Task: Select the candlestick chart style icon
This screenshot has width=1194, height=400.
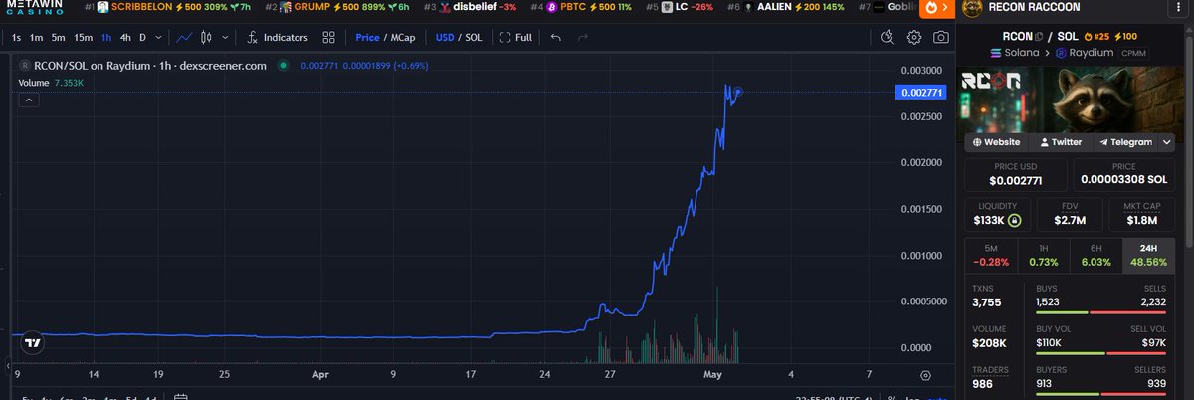Action: point(206,38)
